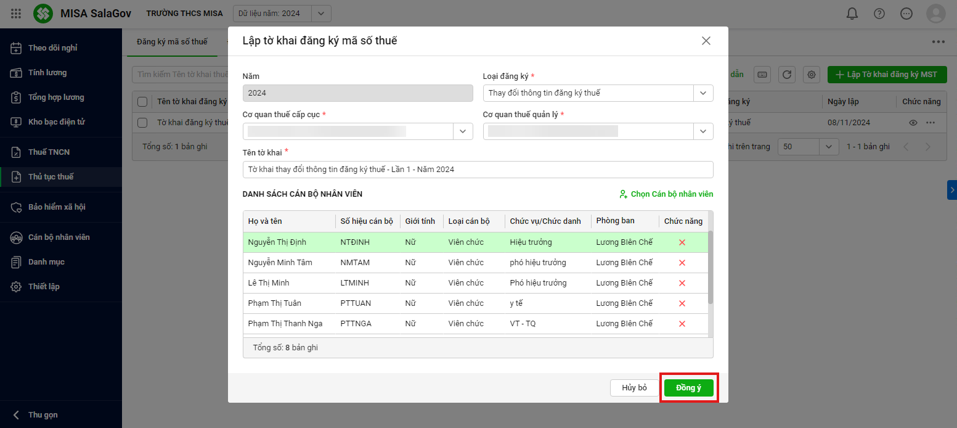Viewport: 957px width, 428px height.
Task: Click the Đồng ý confirm button
Action: coord(688,388)
